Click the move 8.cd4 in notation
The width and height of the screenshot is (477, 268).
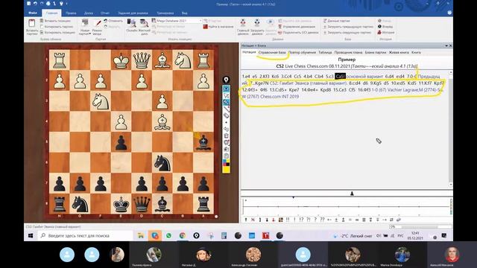click(x=355, y=83)
